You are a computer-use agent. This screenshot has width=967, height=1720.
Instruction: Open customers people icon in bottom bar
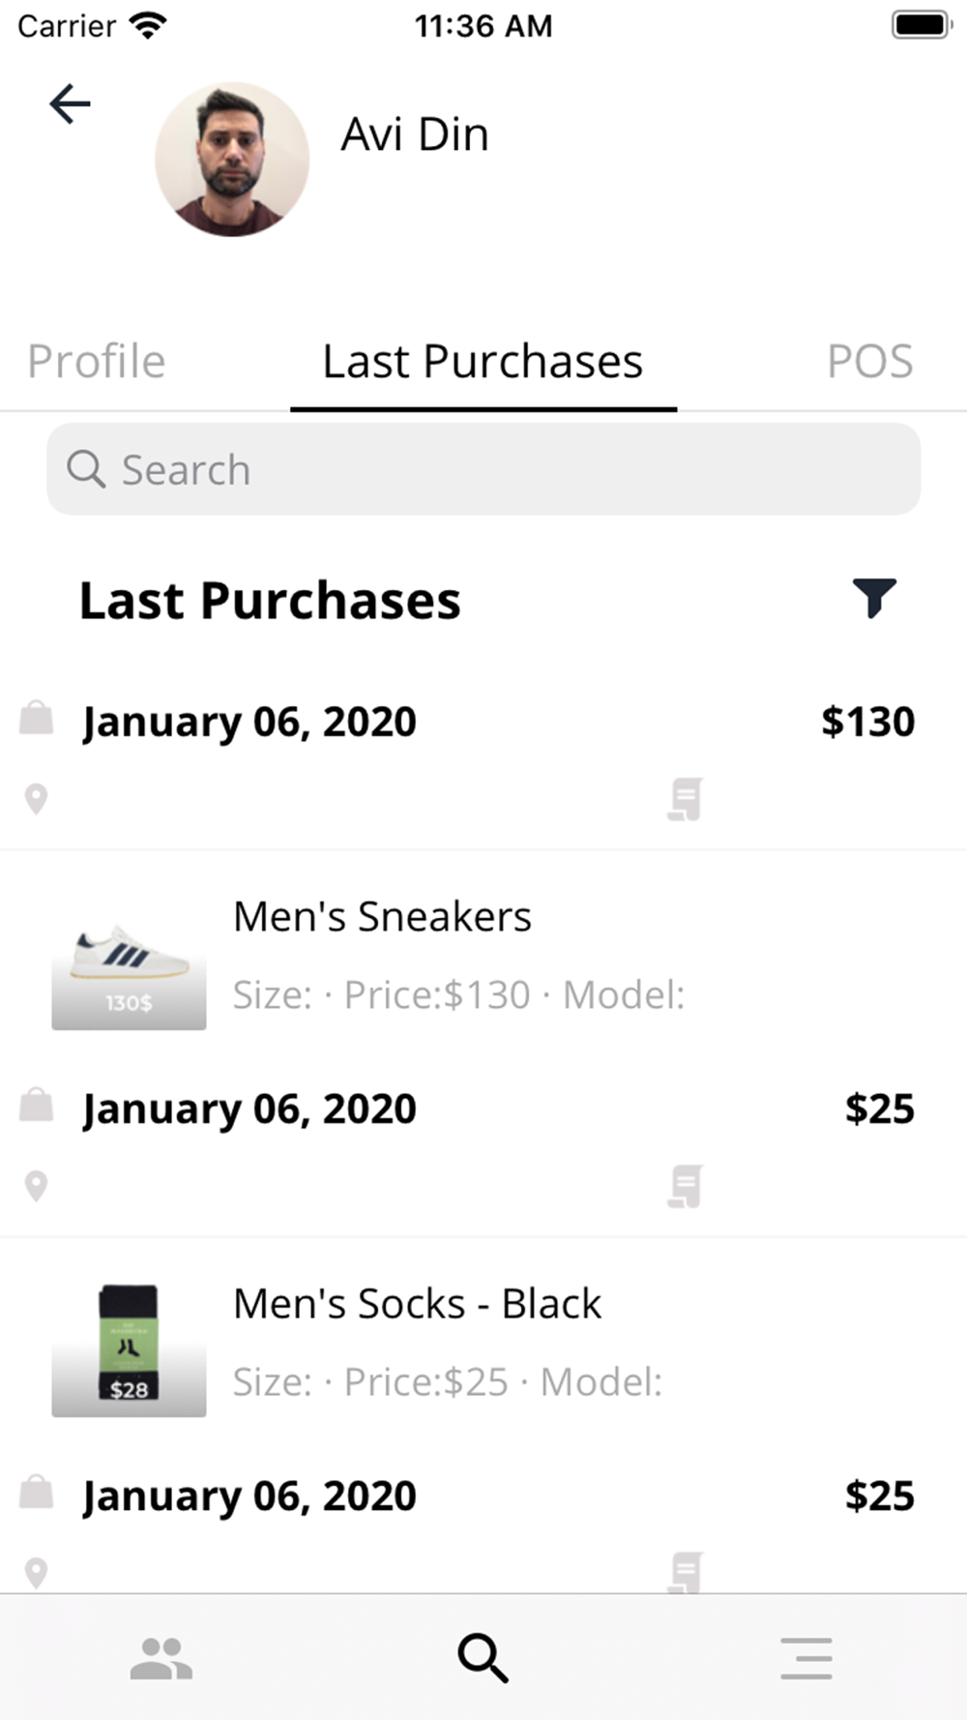point(161,1658)
